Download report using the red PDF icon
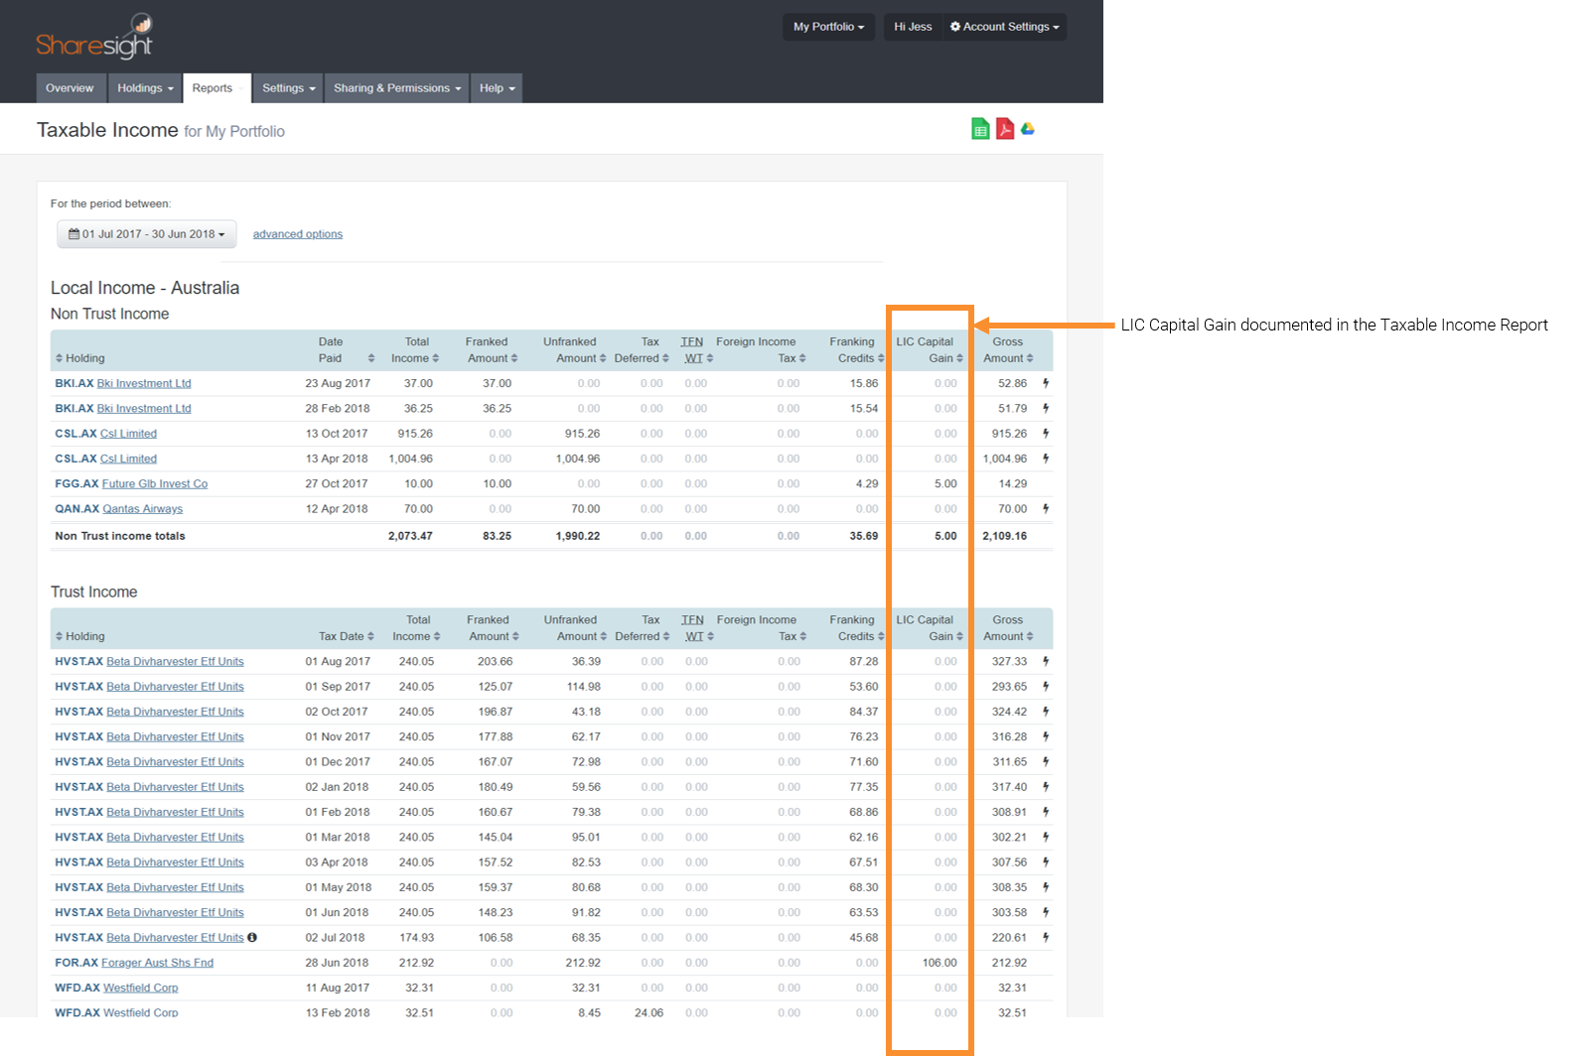Screen dimensions: 1590x1056 tap(1005, 129)
